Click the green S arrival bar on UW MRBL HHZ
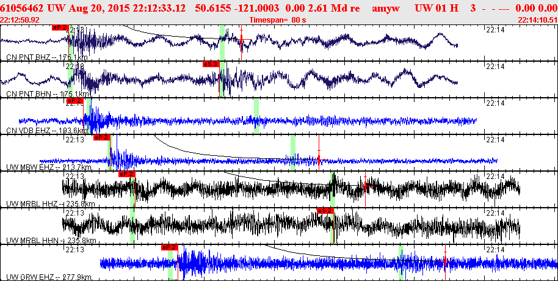558x281 pixels. pos(332,189)
